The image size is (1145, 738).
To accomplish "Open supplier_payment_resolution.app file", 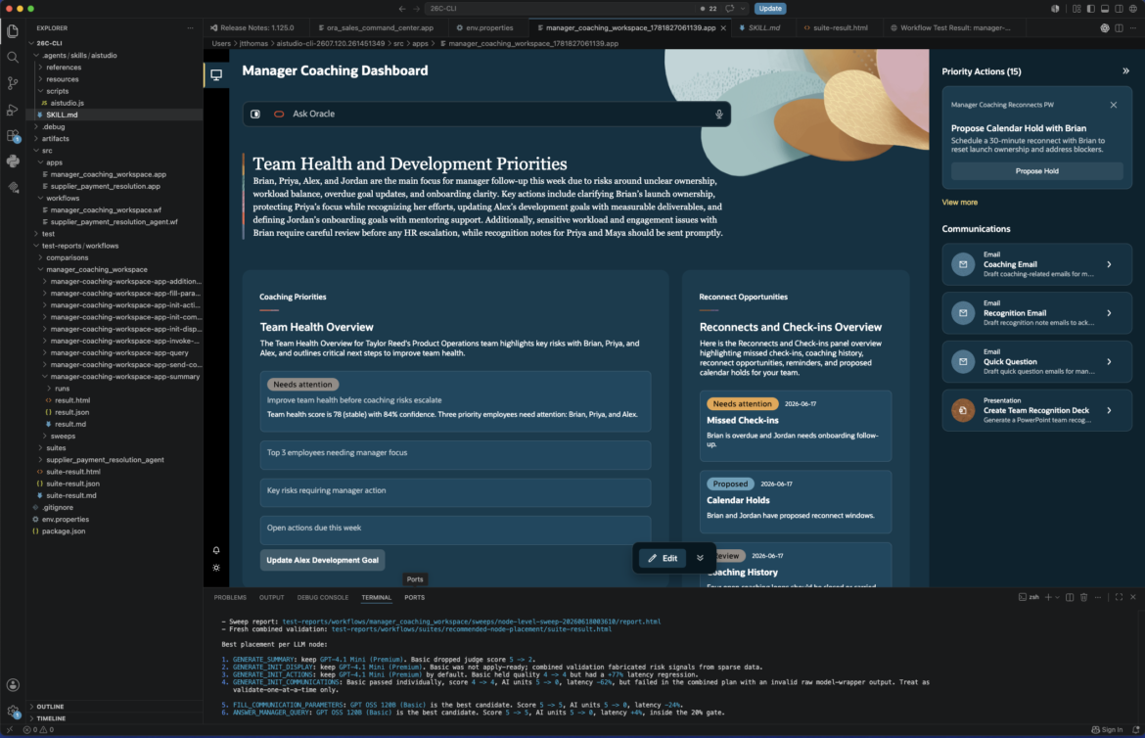I will [105, 186].
